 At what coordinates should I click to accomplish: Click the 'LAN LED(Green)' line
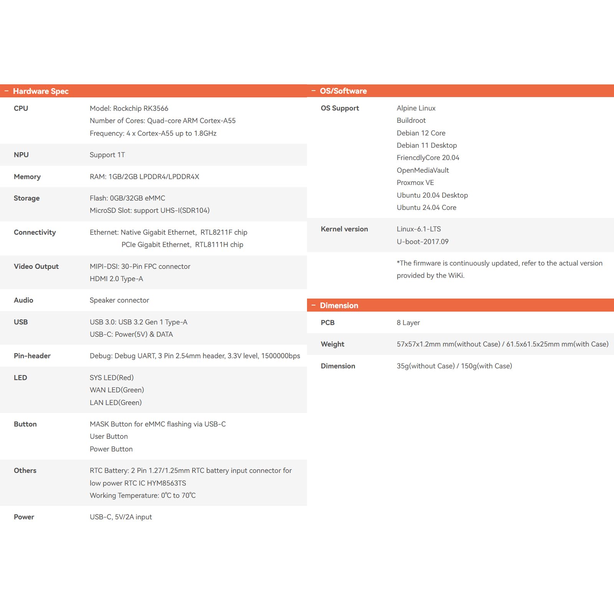click(x=116, y=403)
